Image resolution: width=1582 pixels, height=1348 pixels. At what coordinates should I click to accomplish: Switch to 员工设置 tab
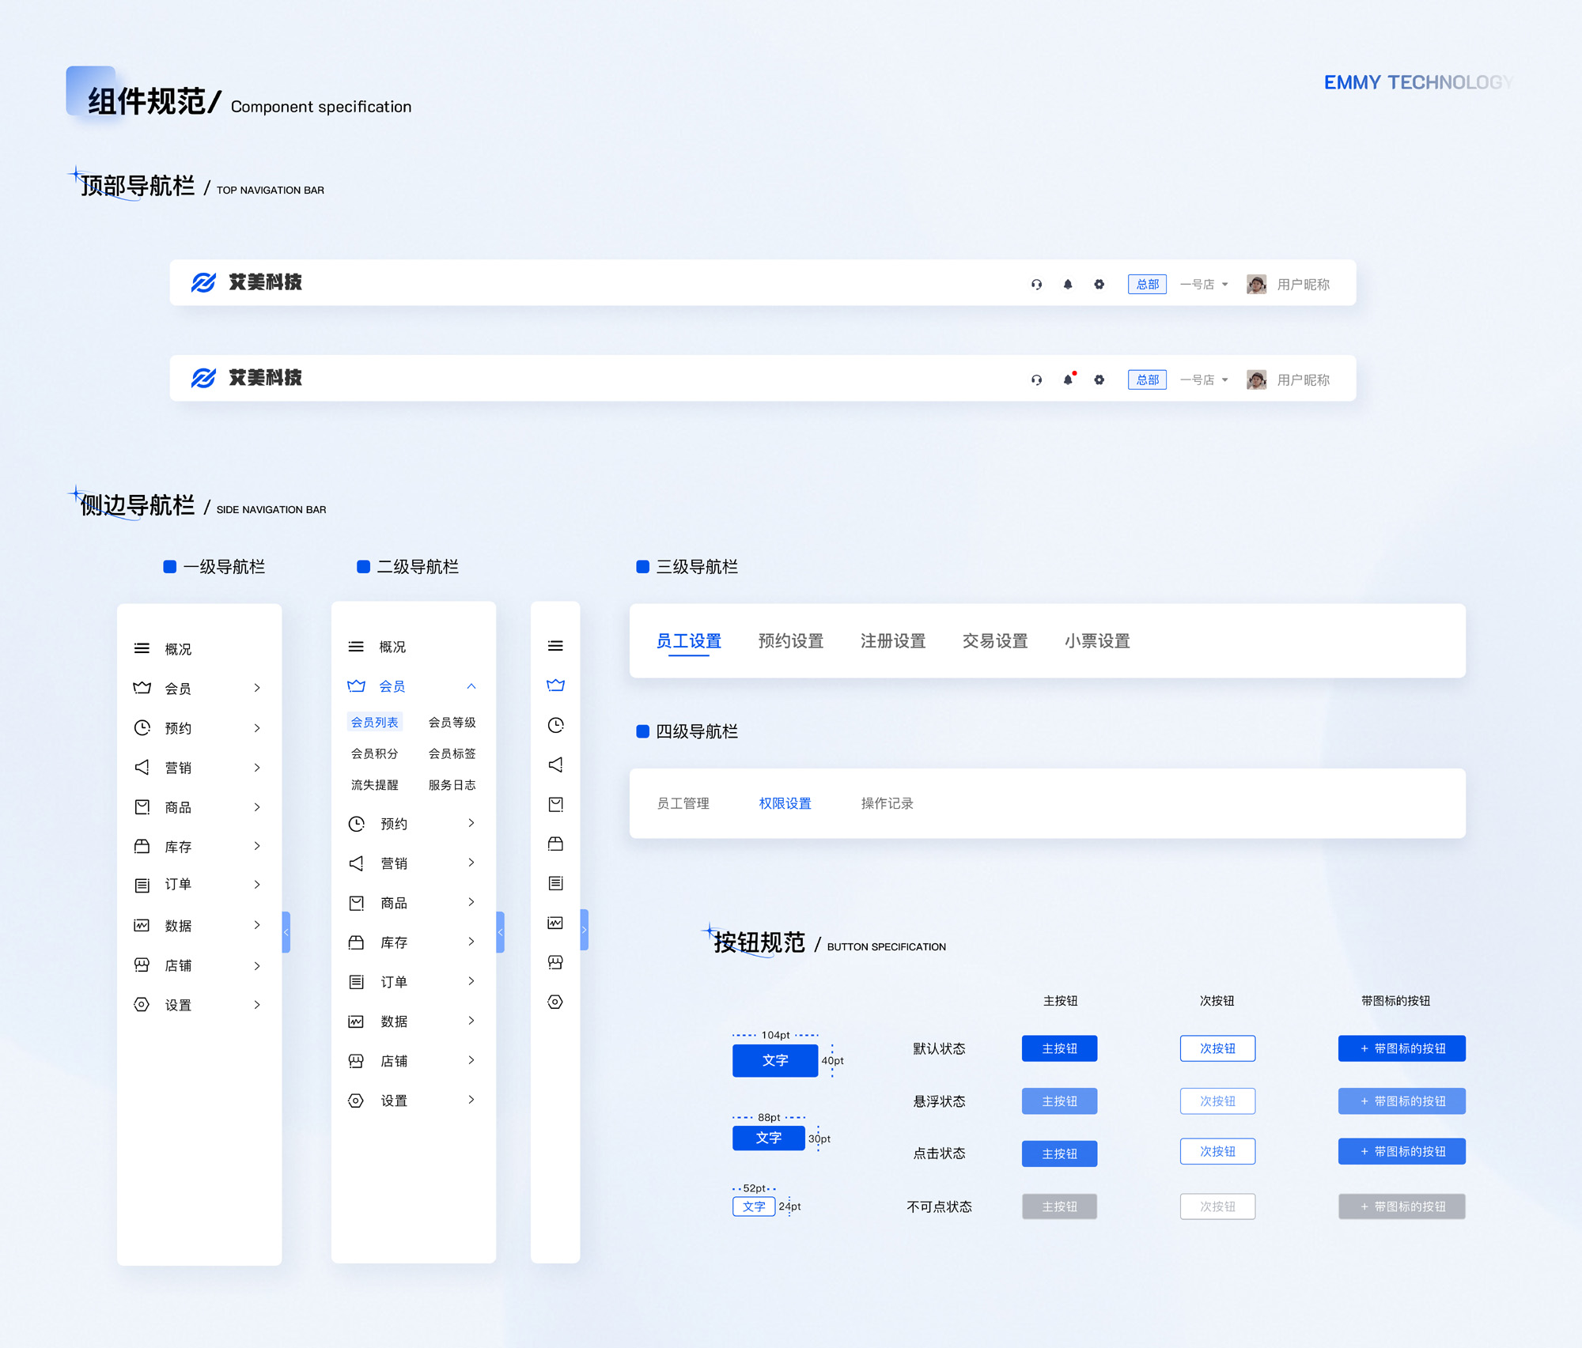(x=689, y=641)
